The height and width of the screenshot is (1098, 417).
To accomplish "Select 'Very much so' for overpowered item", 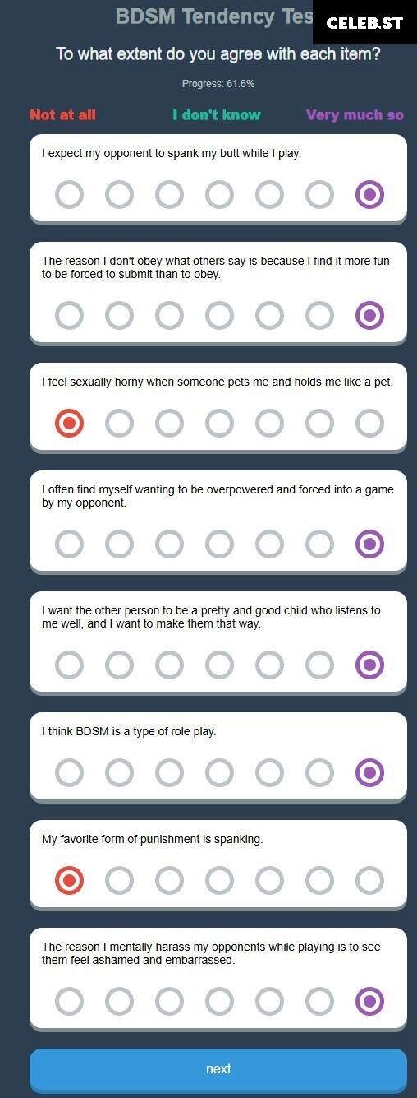I will [x=369, y=544].
